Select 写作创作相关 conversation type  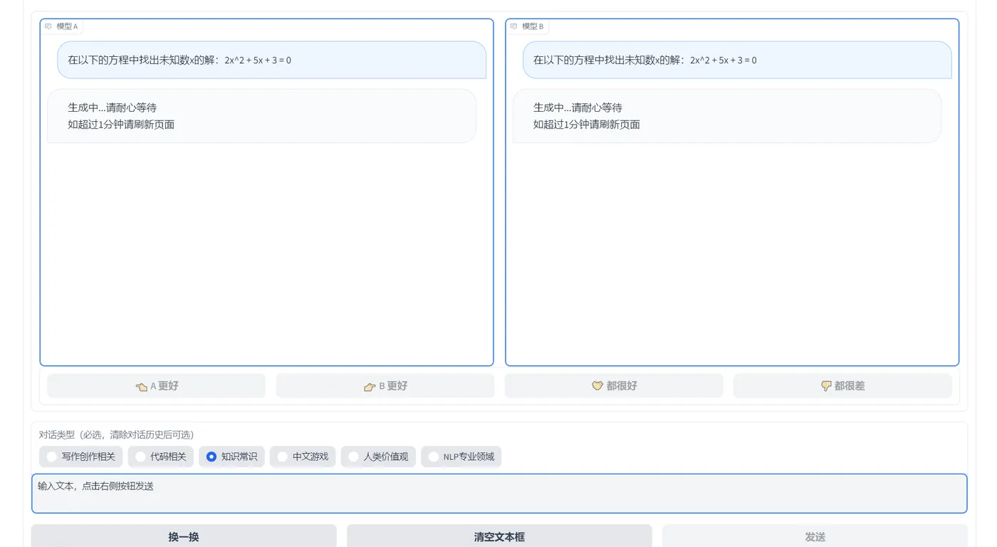click(x=81, y=457)
